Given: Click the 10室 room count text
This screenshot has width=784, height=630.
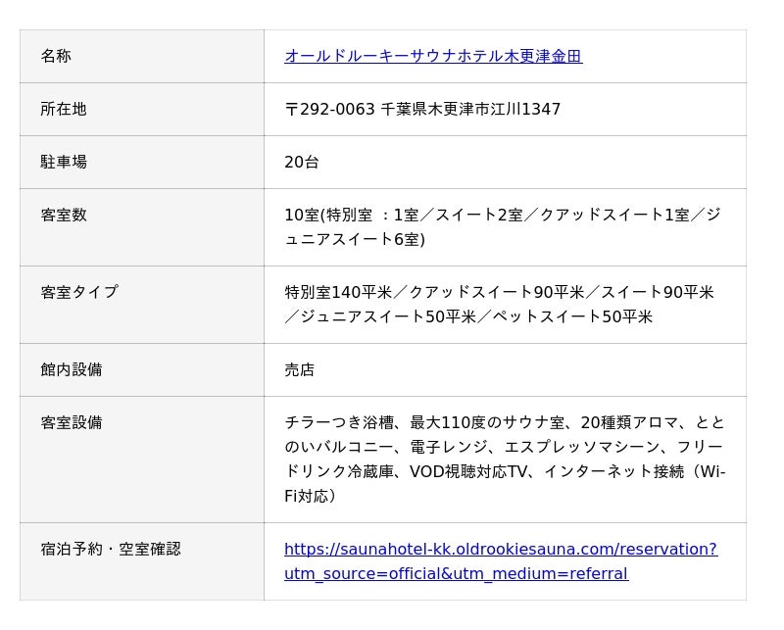Looking at the screenshot, I should [302, 215].
